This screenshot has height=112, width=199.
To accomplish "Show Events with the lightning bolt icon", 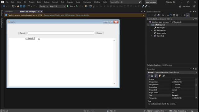I will pos(160,76).
